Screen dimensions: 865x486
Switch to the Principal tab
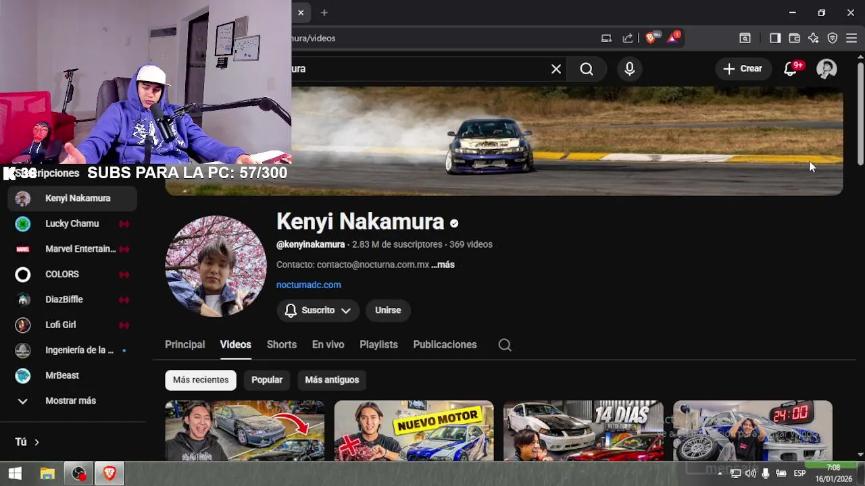(x=184, y=345)
